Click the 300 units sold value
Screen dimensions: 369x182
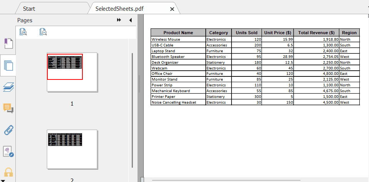(258, 96)
